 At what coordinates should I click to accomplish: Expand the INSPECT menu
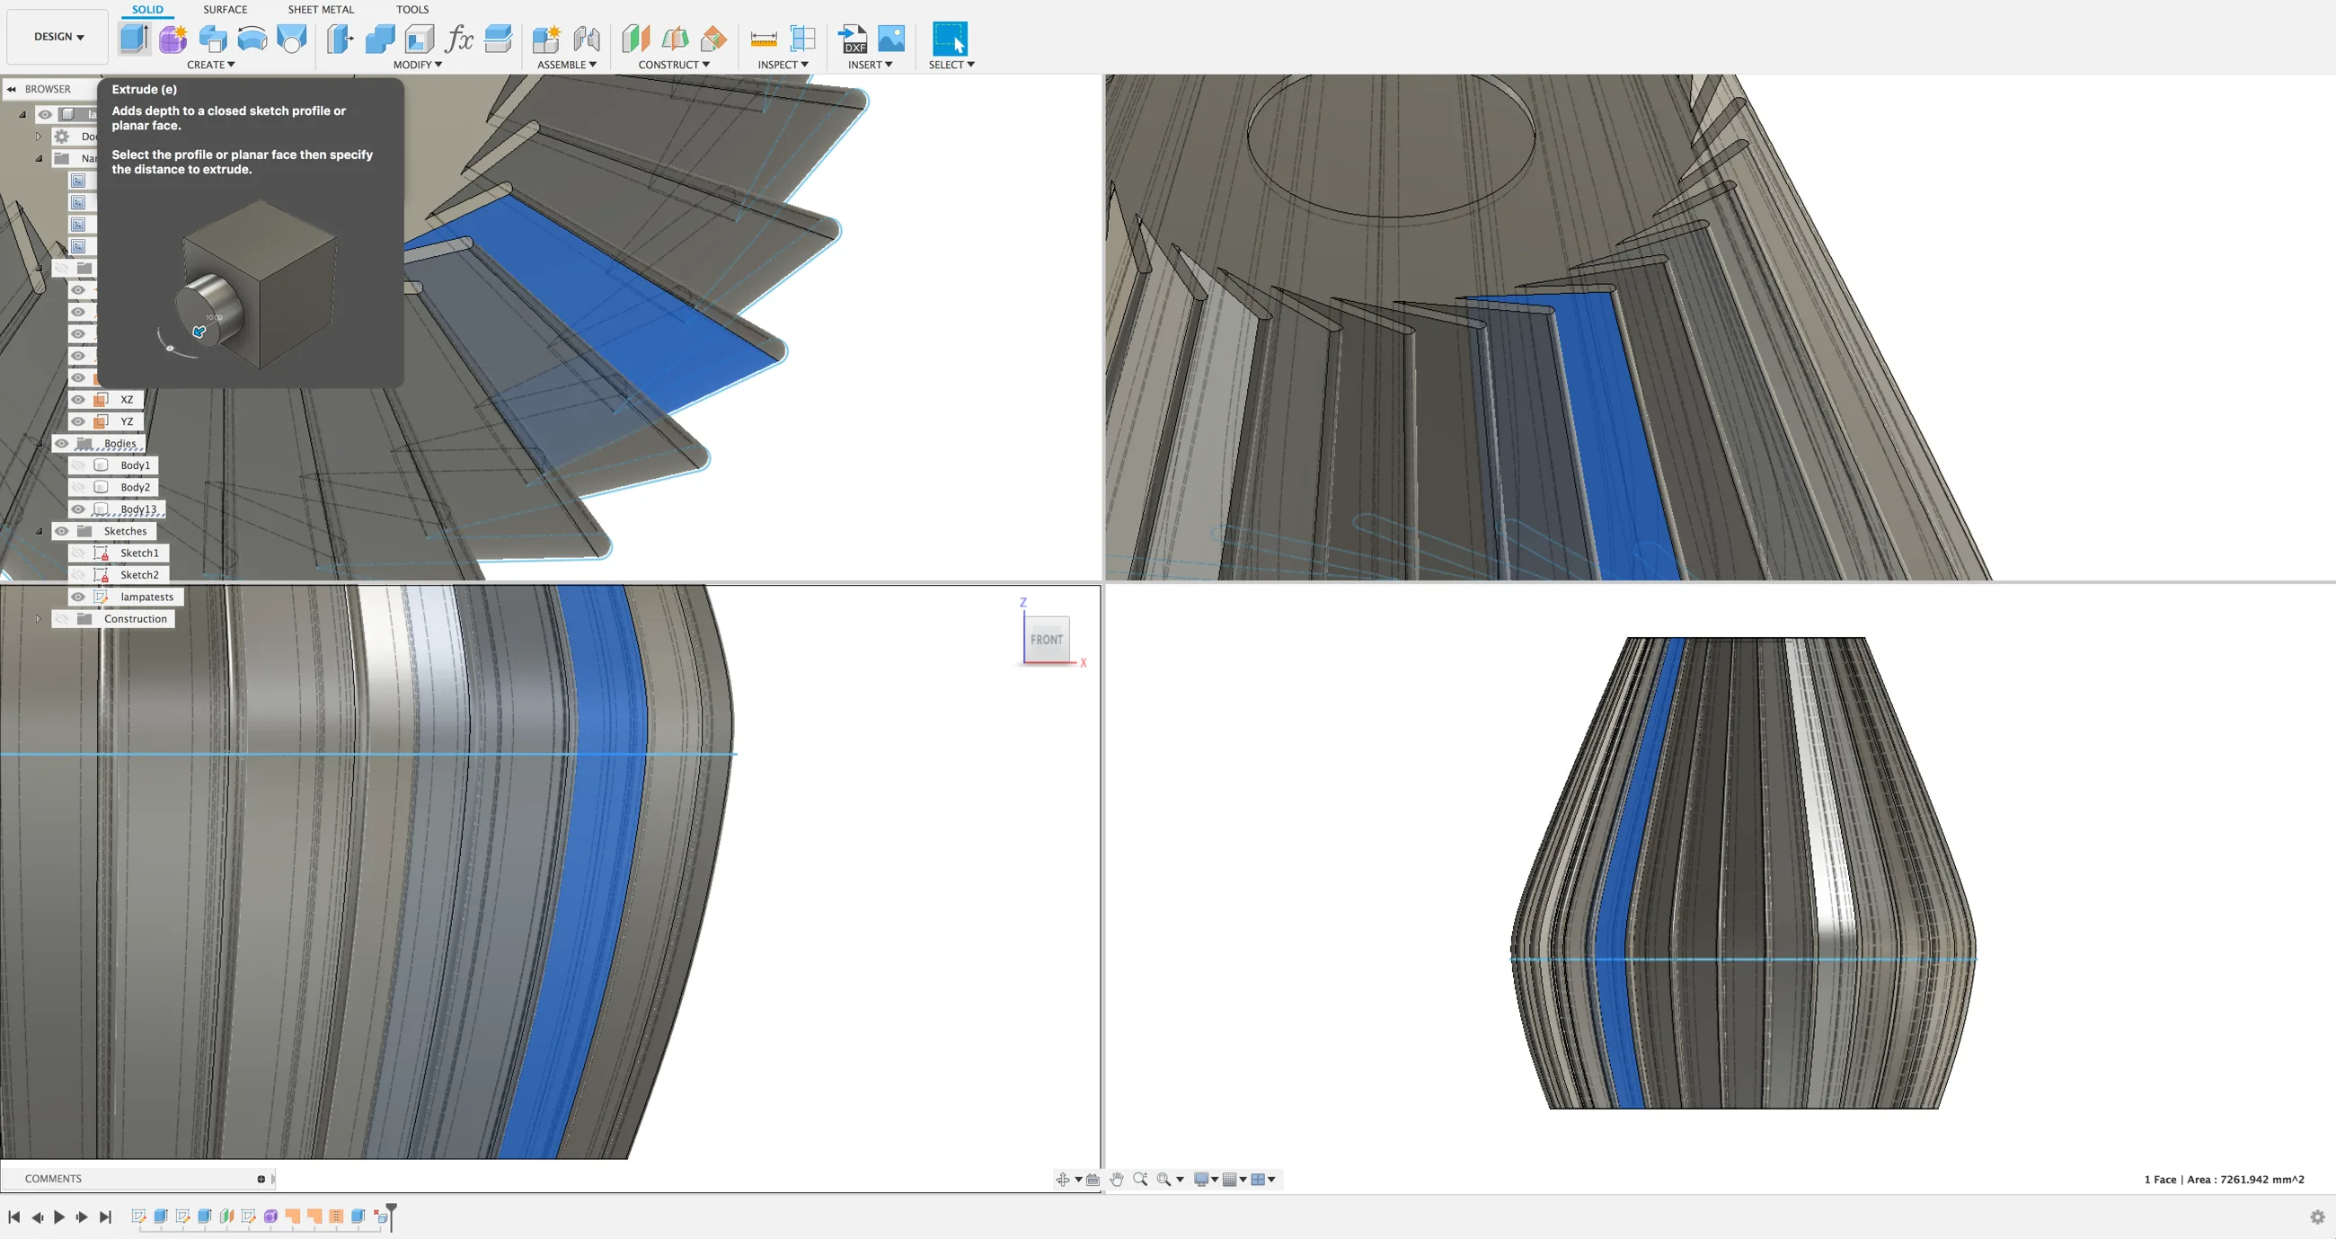783,65
